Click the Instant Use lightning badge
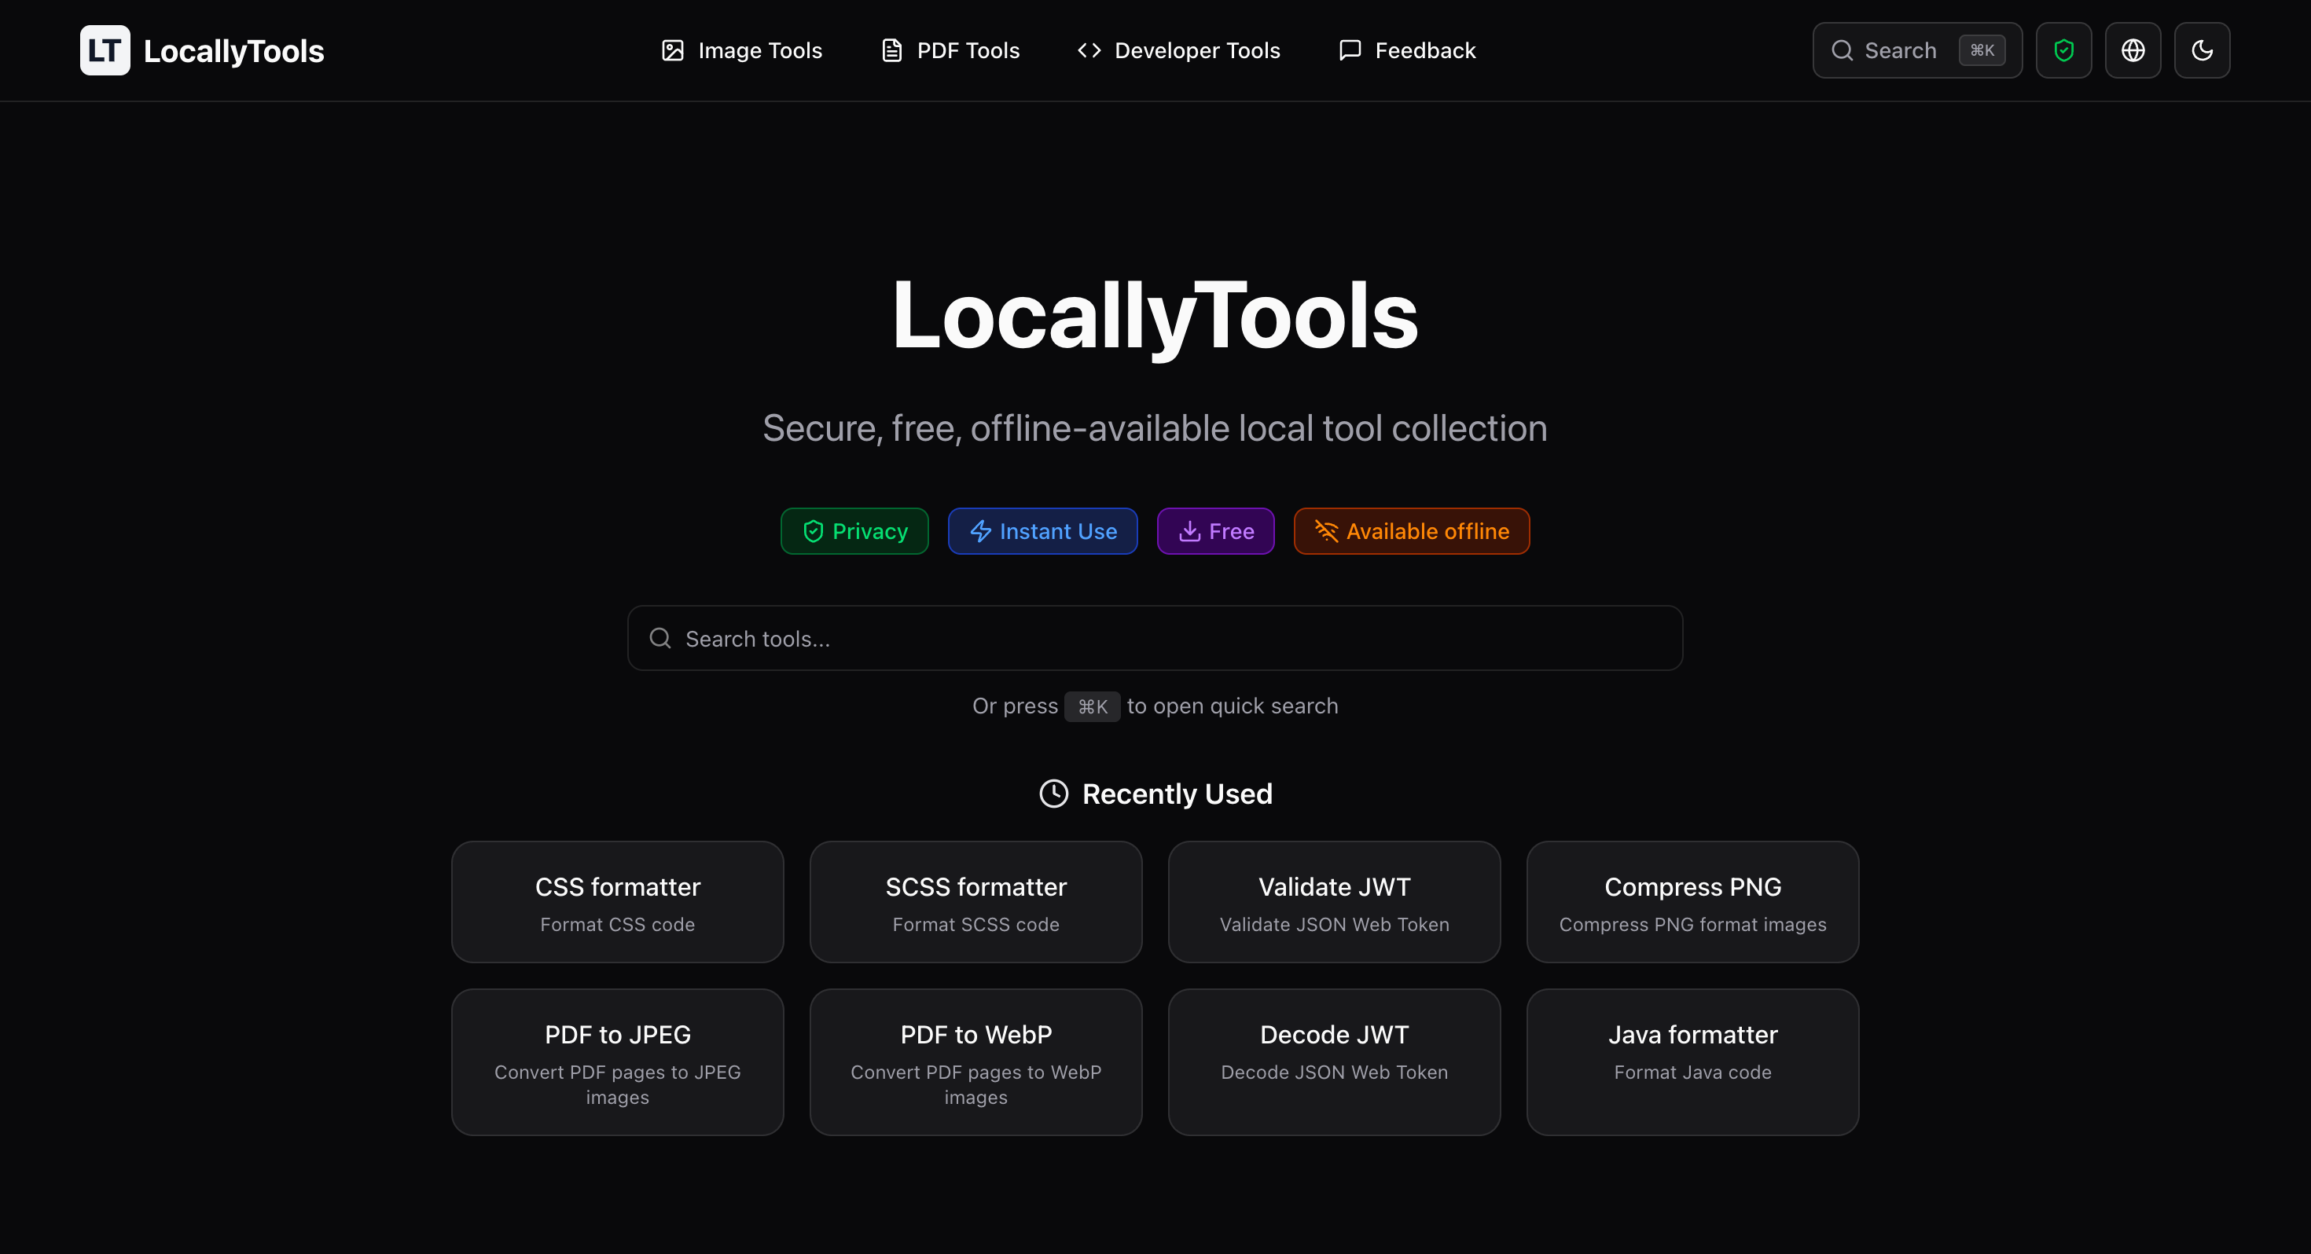 coord(1042,531)
